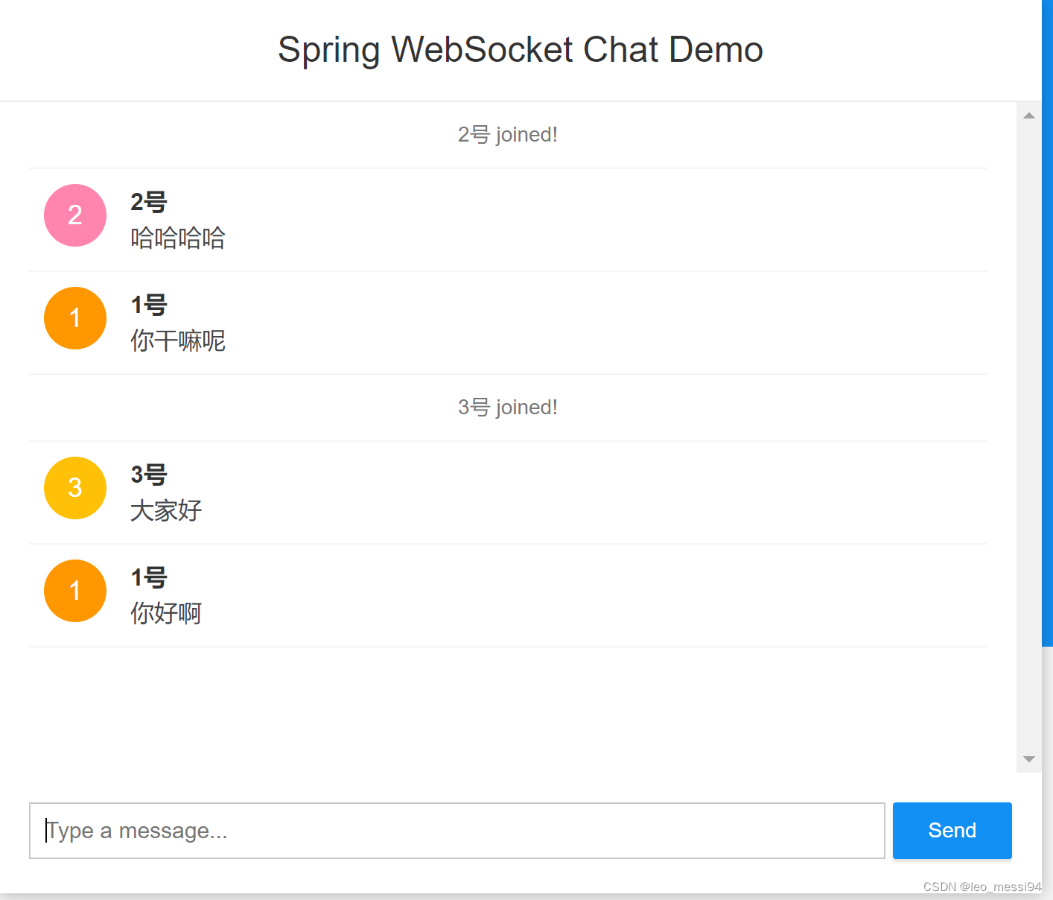Click username 1号 above 你干嘛呢
The height and width of the screenshot is (900, 1053).
point(149,305)
